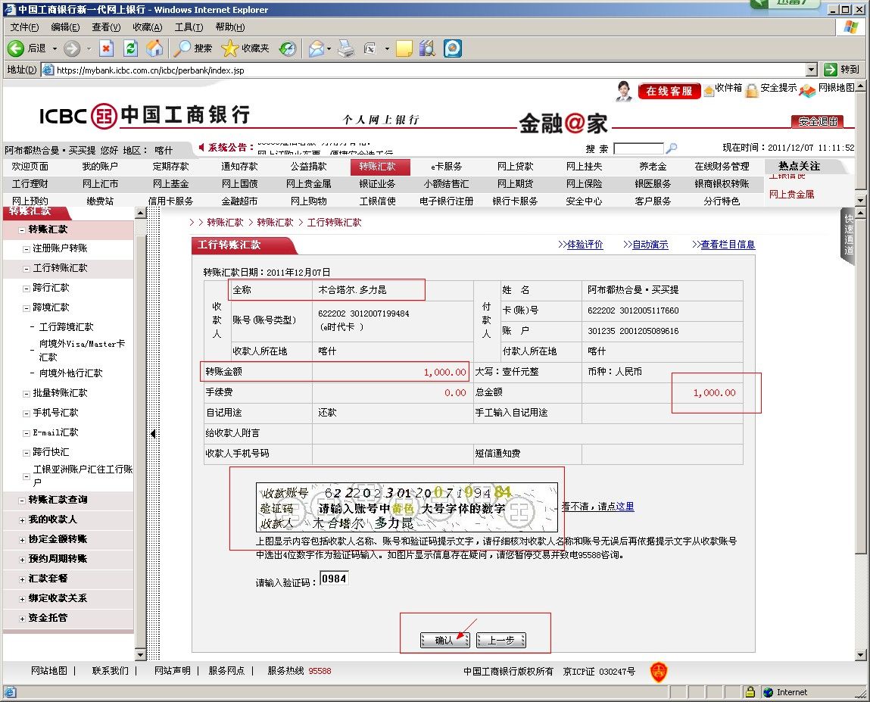The width and height of the screenshot is (870, 702).
Task: Open the 在线客服 online service button
Action: point(669,91)
